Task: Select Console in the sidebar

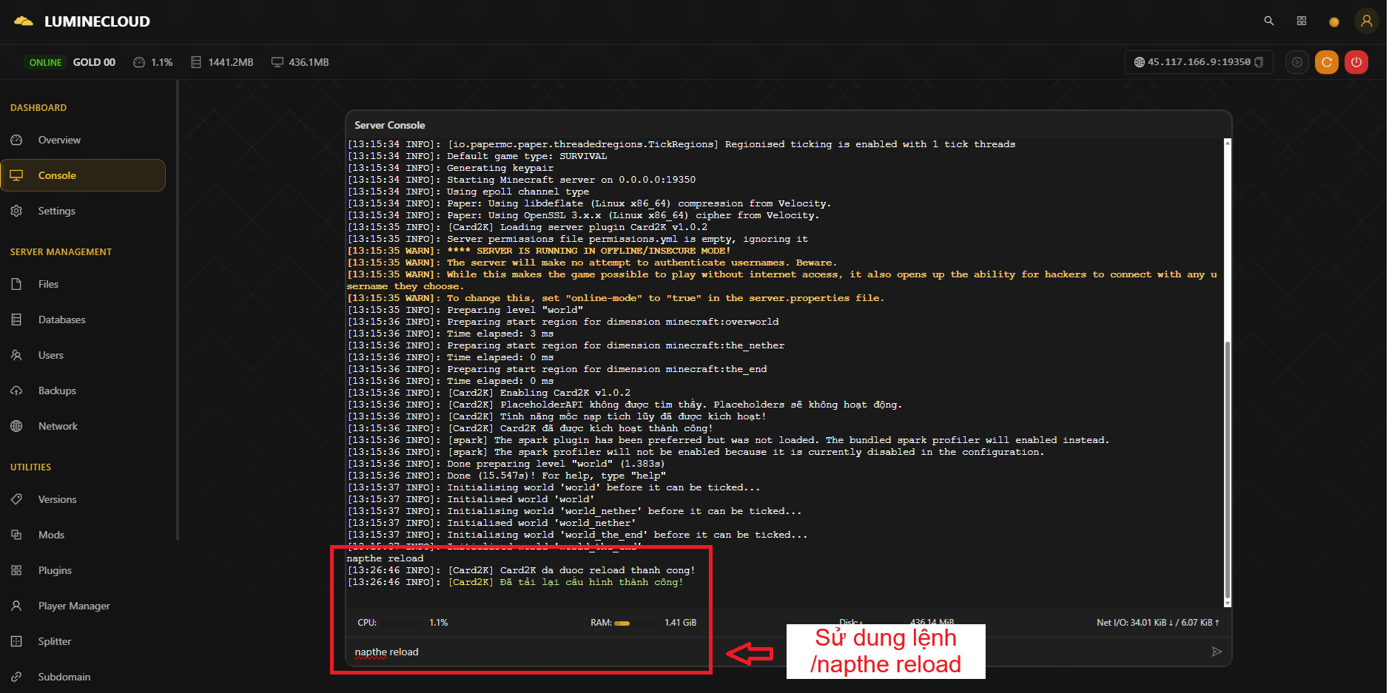Action: click(x=58, y=175)
